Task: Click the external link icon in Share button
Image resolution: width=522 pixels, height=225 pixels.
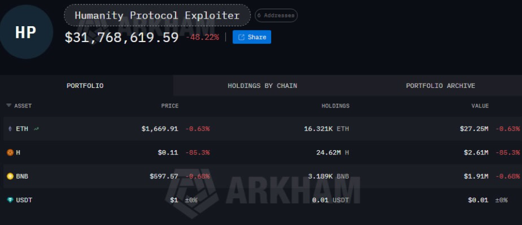Action: 242,37
